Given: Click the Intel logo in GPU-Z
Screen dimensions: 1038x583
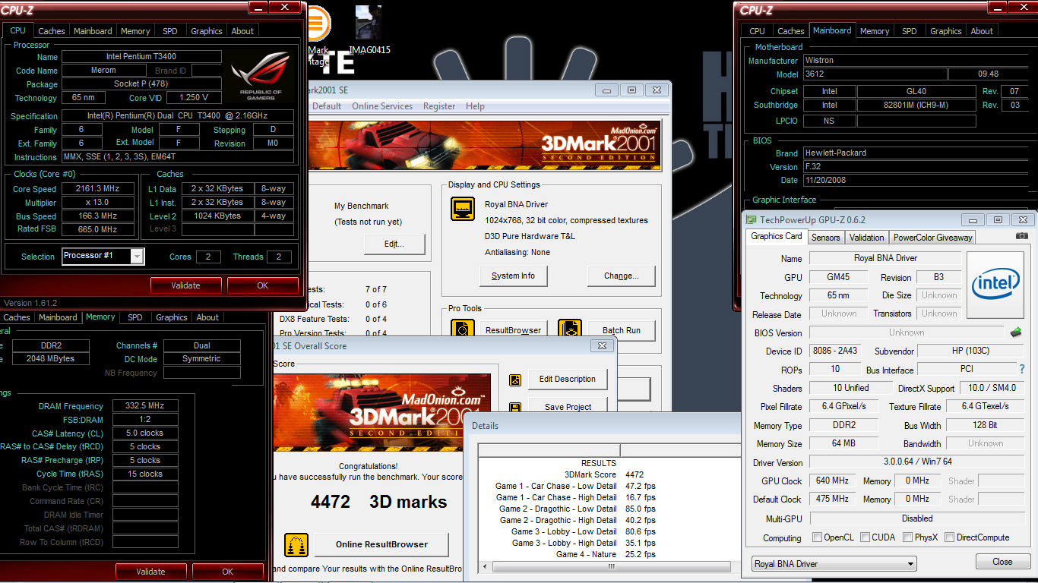Looking at the screenshot, I should pos(995,285).
